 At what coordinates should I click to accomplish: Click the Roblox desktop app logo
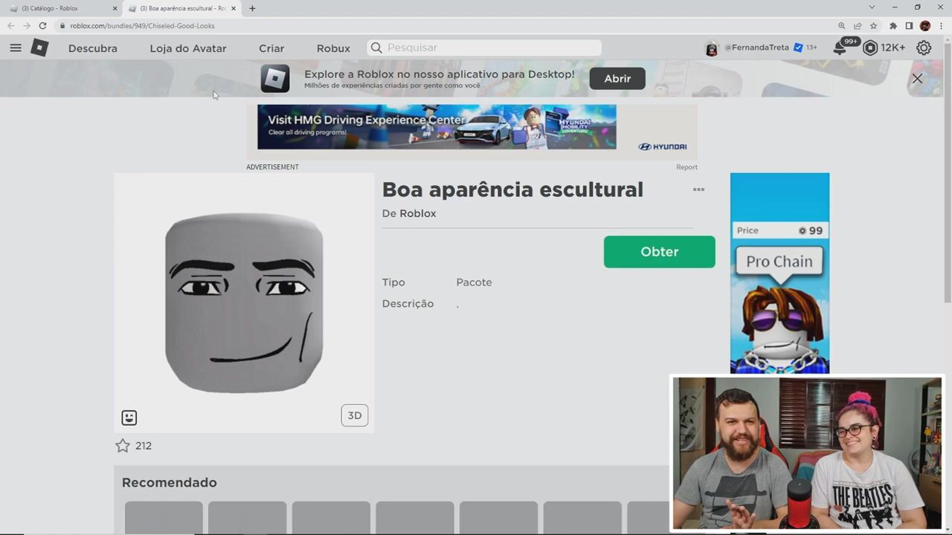pos(275,78)
